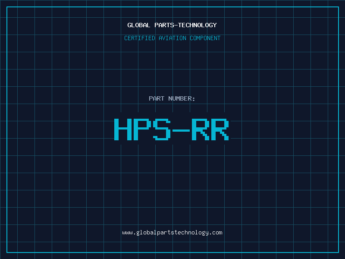Click the final R of HPS-RR

[220, 129]
